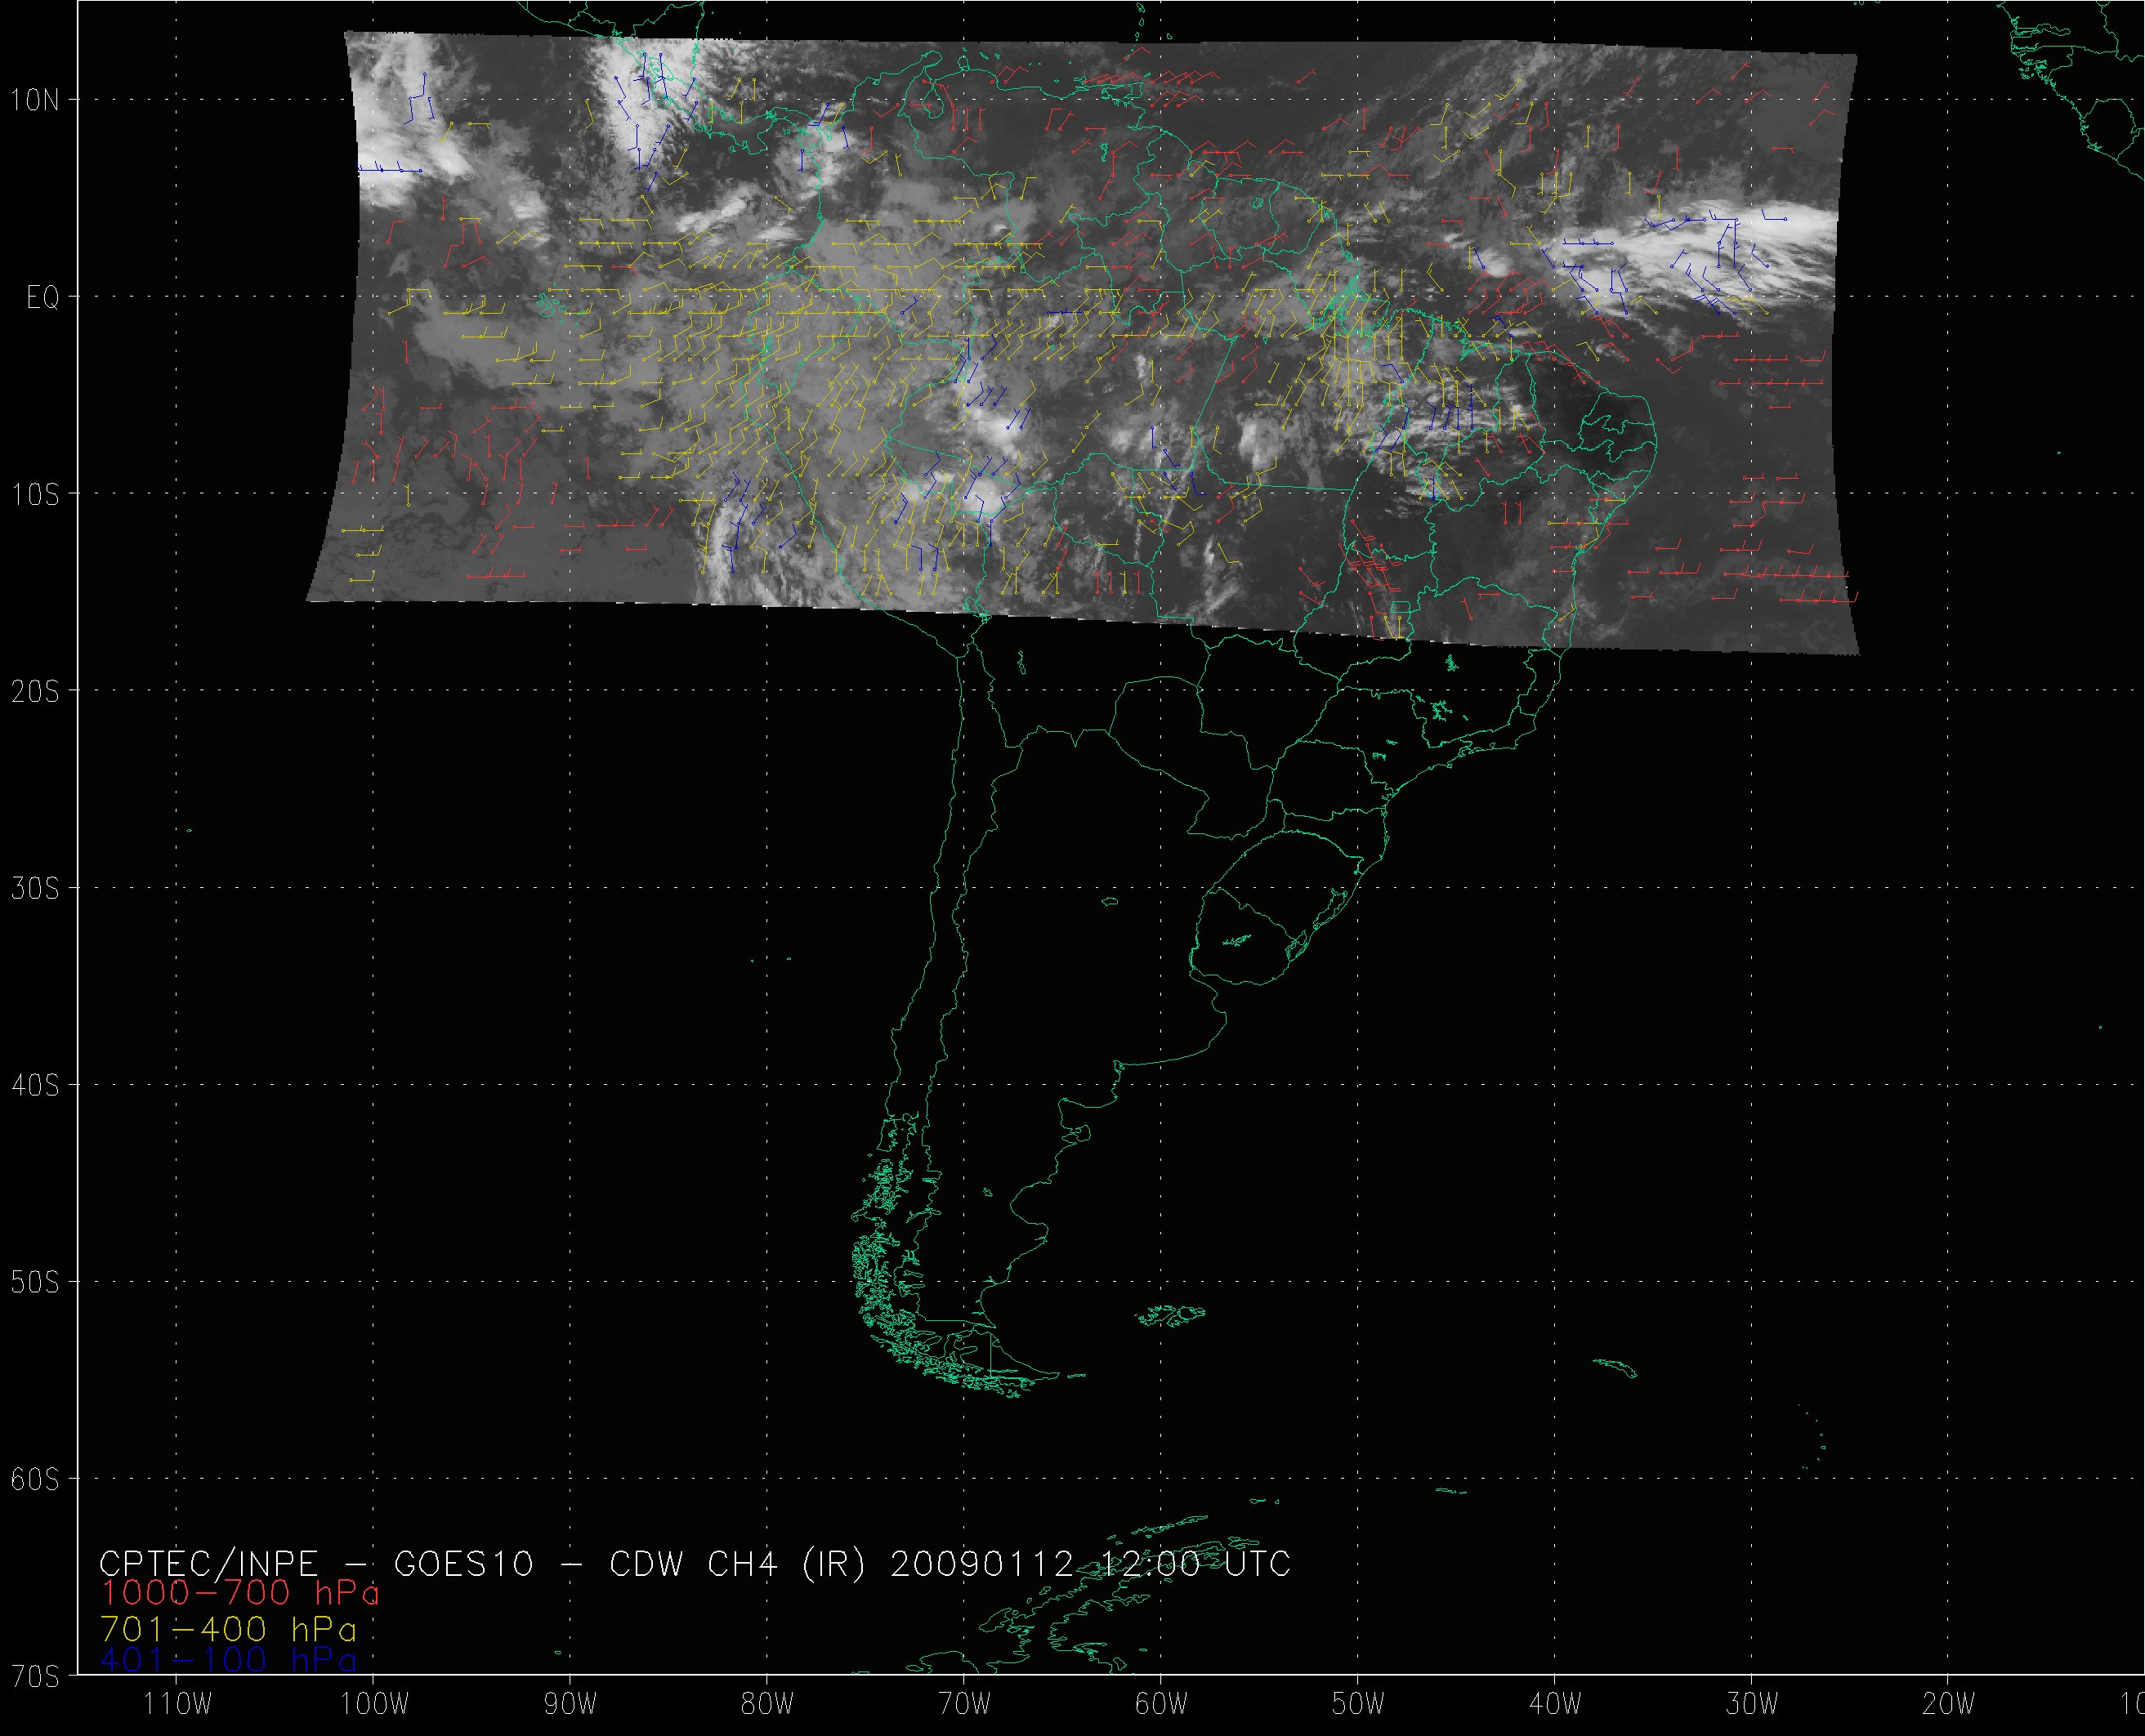Click the 20S latitude label
The width and height of the screenshot is (2145, 1736).
[x=36, y=692]
